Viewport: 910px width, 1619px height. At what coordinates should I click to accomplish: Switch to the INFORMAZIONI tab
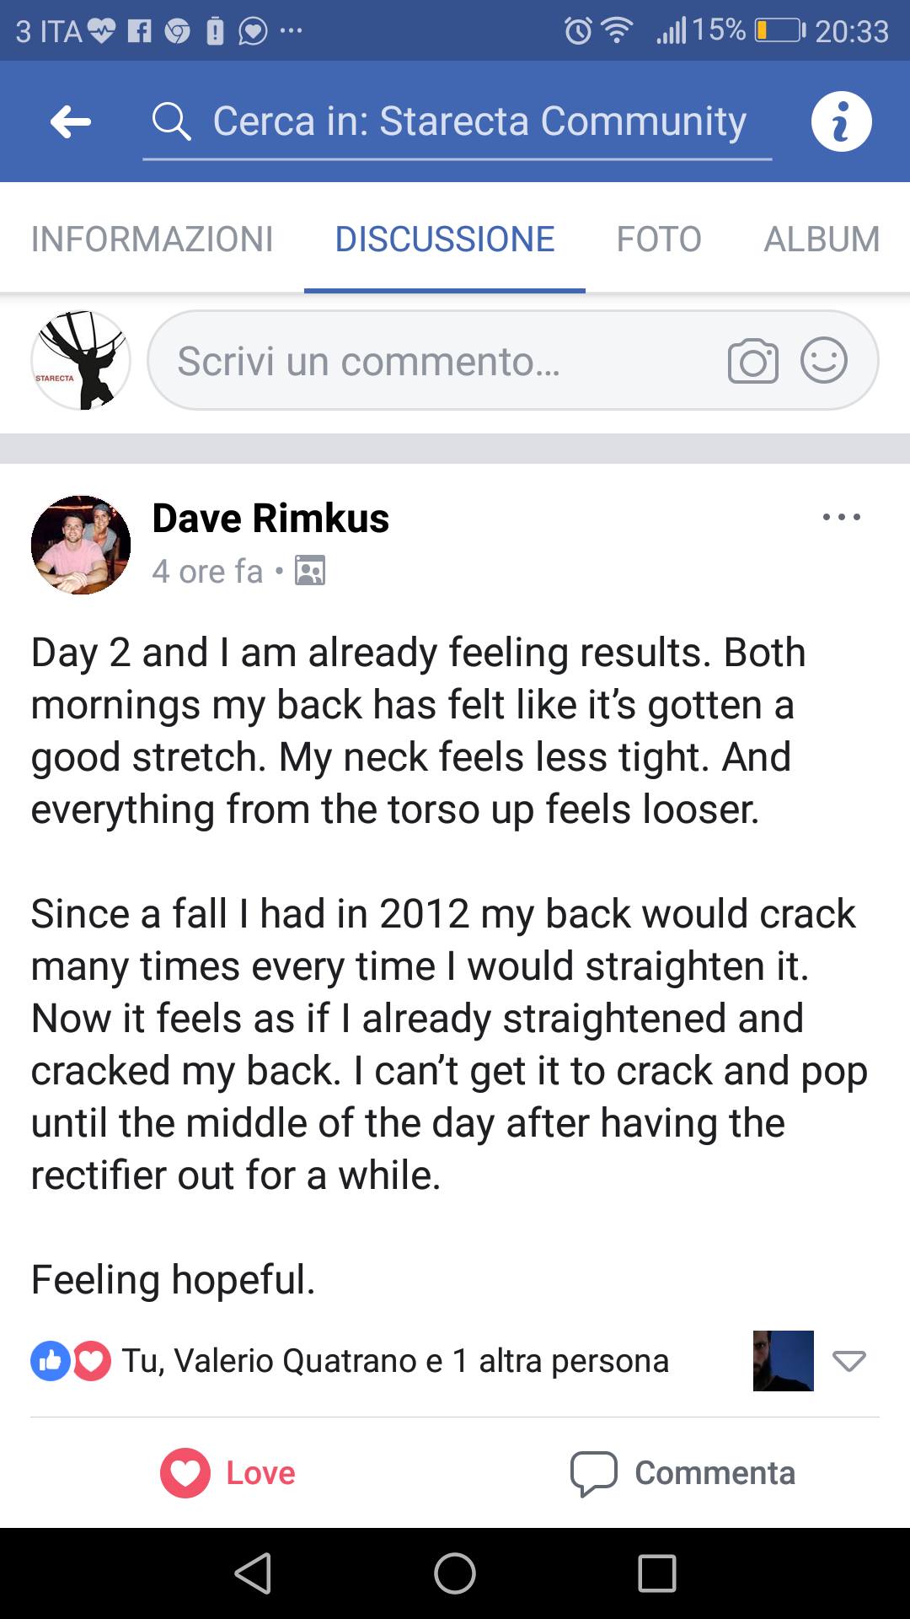pos(152,239)
